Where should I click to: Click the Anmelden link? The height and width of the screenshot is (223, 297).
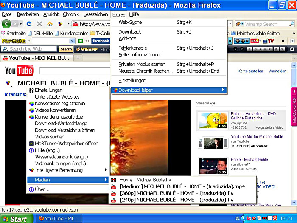click(277, 71)
